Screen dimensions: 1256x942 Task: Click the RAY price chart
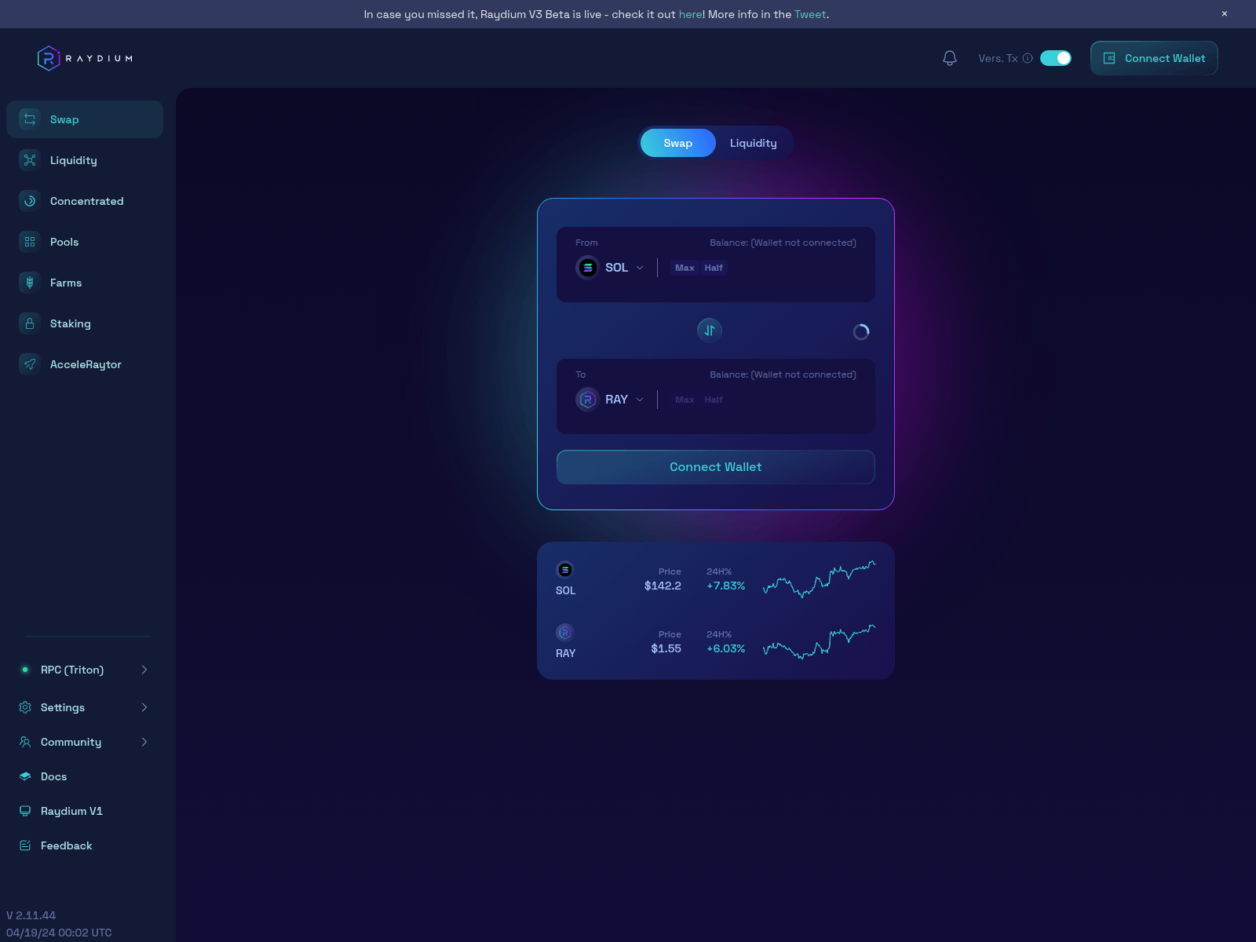click(819, 642)
